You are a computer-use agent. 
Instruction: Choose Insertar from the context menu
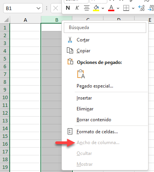click(x=105, y=98)
